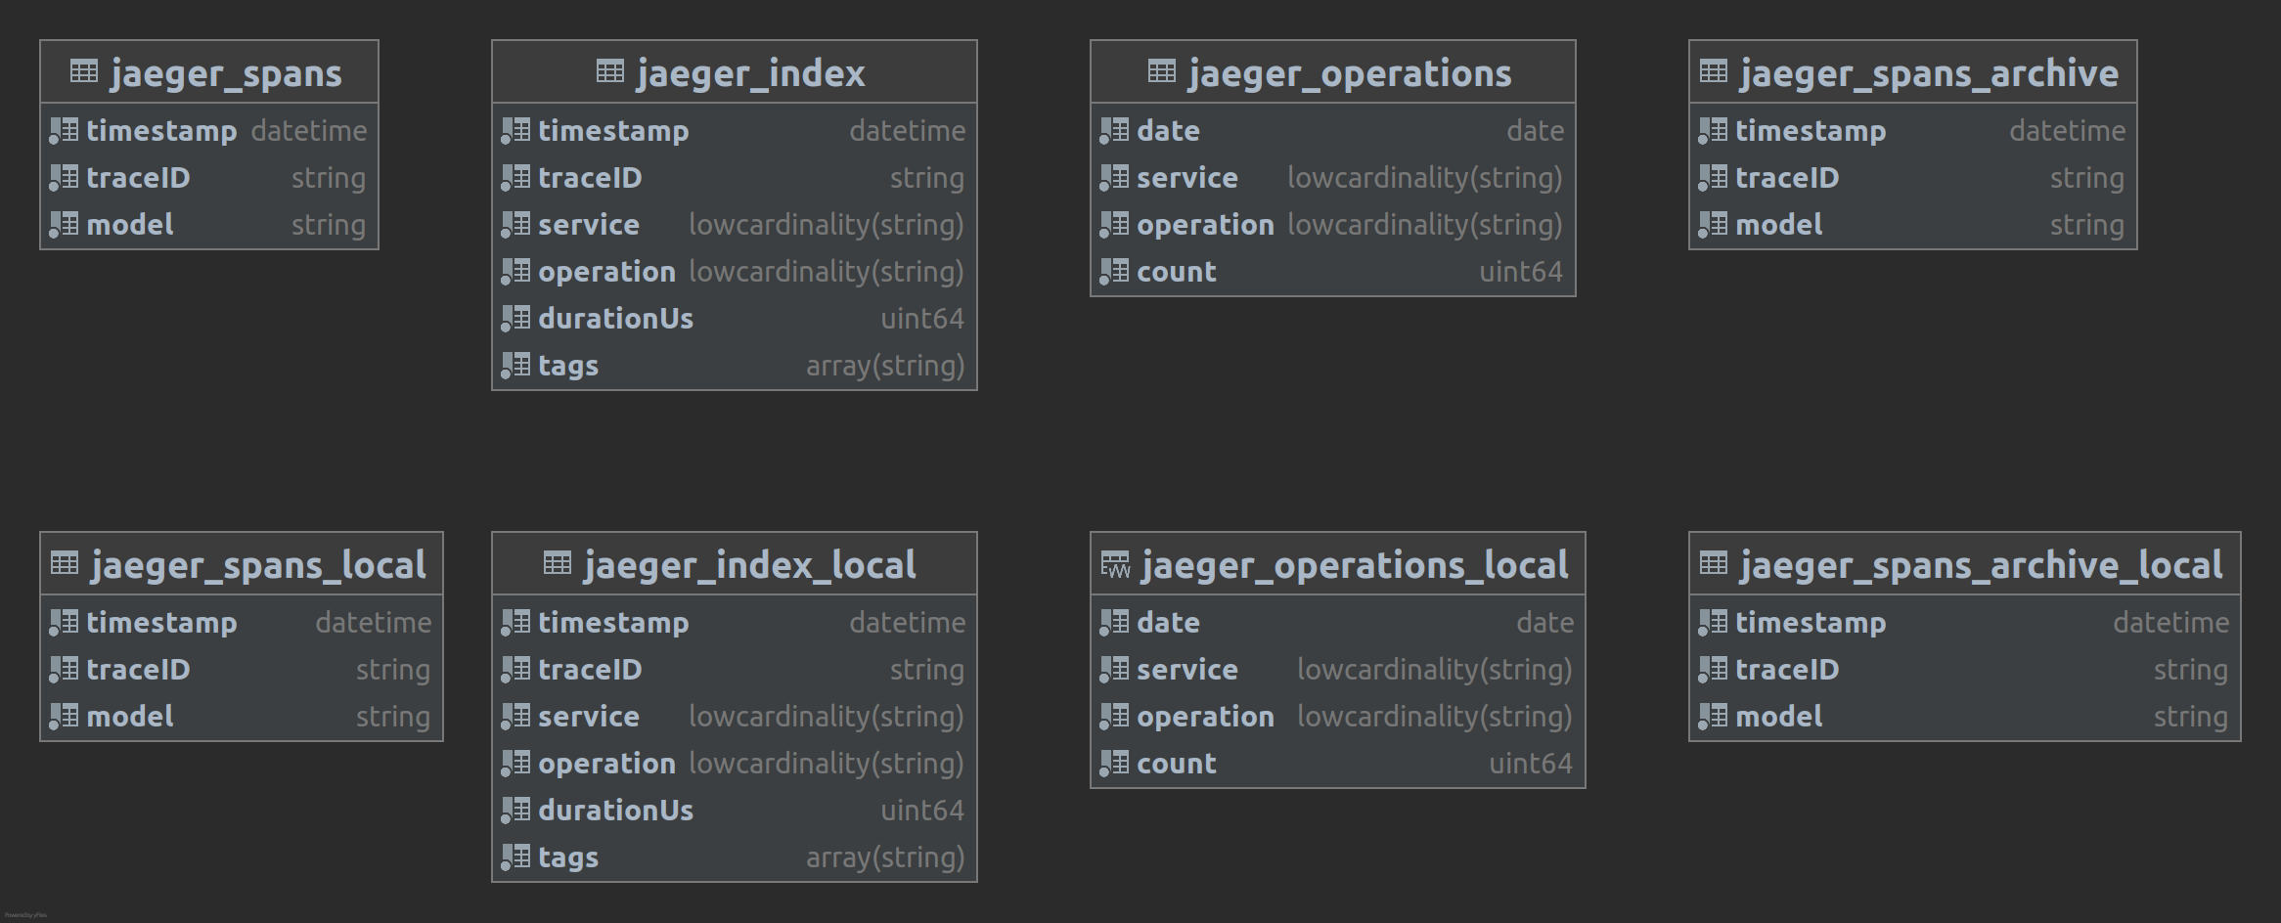
Task: Click column icon for date in jaeger_operations
Action: pyautogui.click(x=1115, y=130)
